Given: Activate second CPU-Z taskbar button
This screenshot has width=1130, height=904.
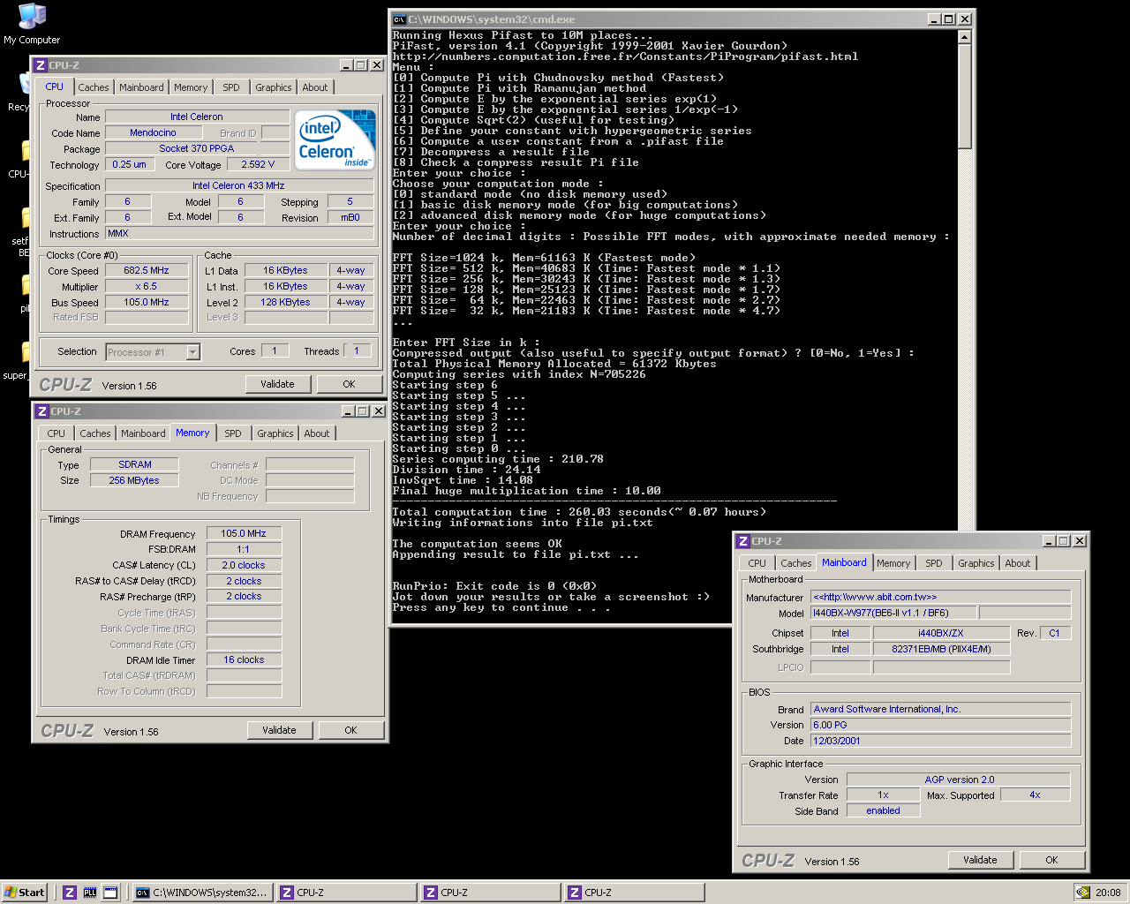Looking at the screenshot, I should tap(490, 893).
